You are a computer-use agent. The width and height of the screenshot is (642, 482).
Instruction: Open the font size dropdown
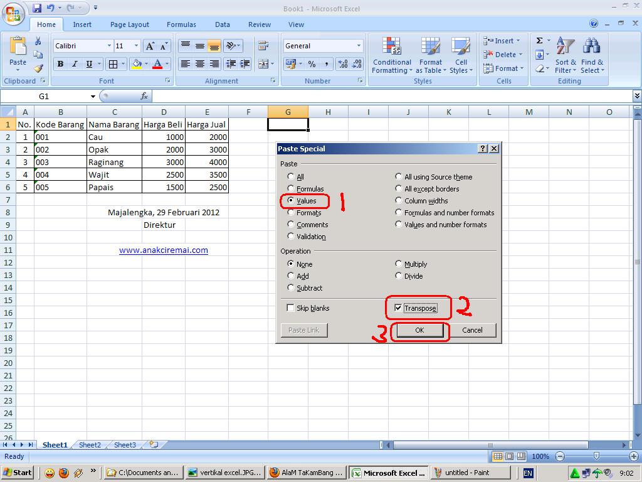(x=136, y=46)
